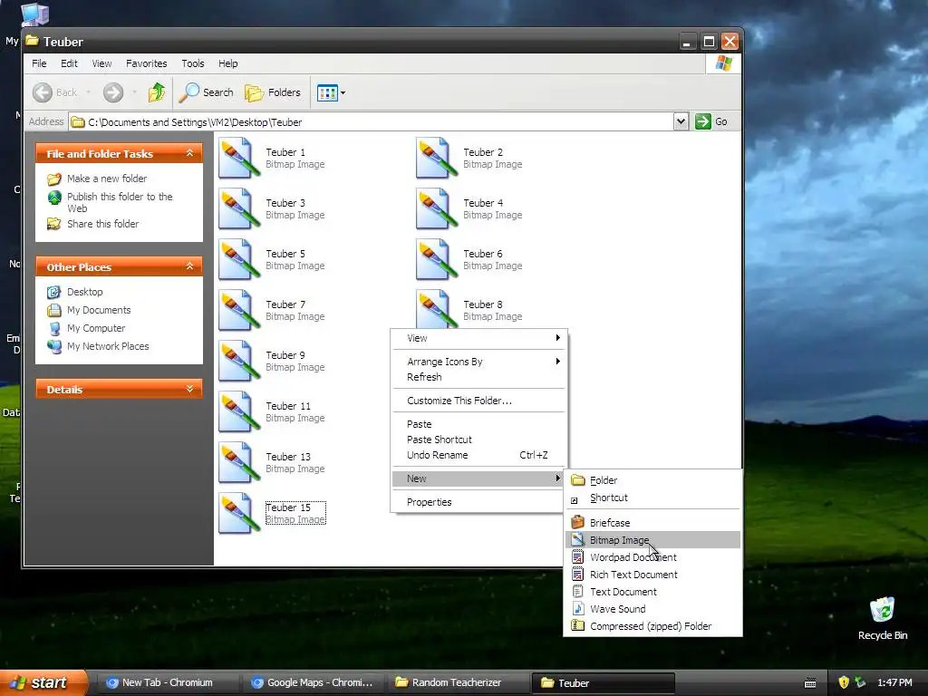
Task: Select the Teuber 6 bitmap file icon
Action: [437, 260]
